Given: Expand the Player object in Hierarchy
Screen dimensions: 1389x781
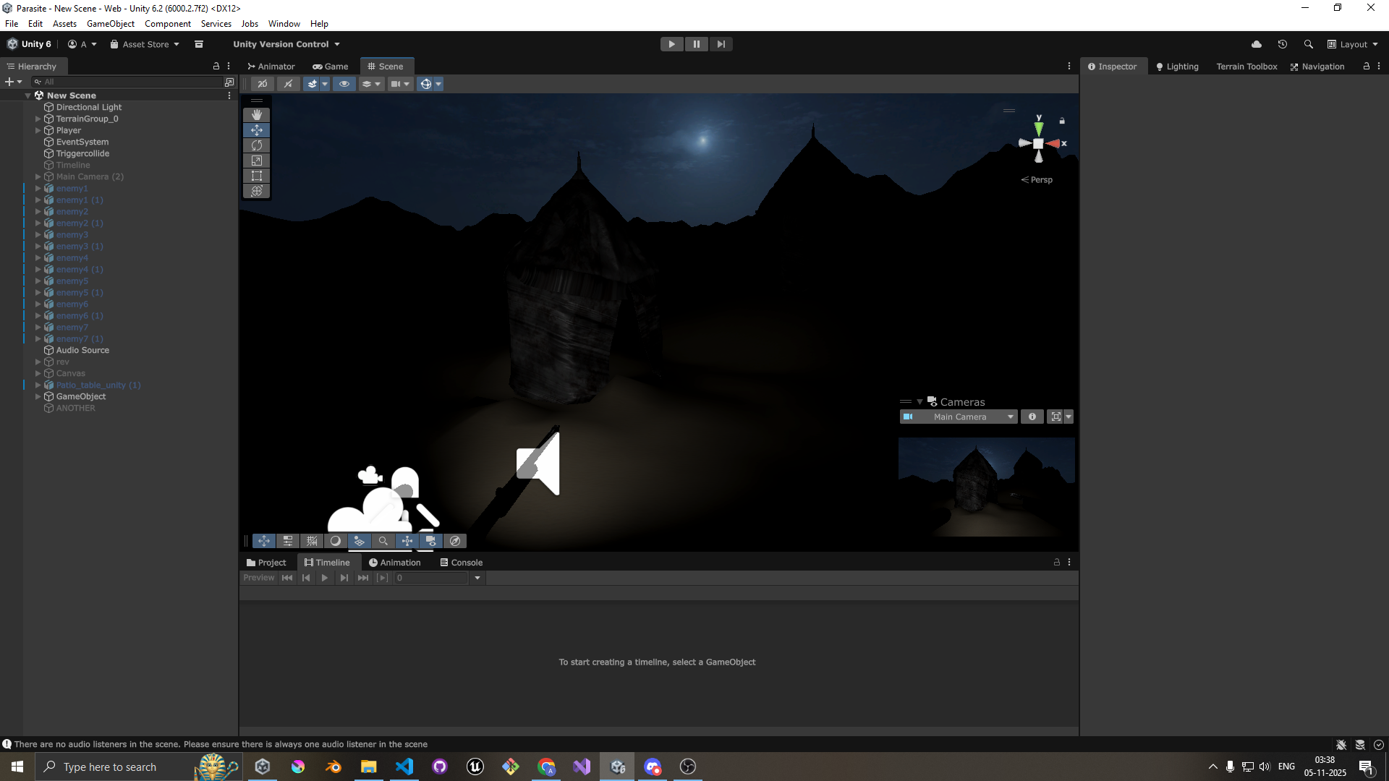Looking at the screenshot, I should tap(38, 130).
